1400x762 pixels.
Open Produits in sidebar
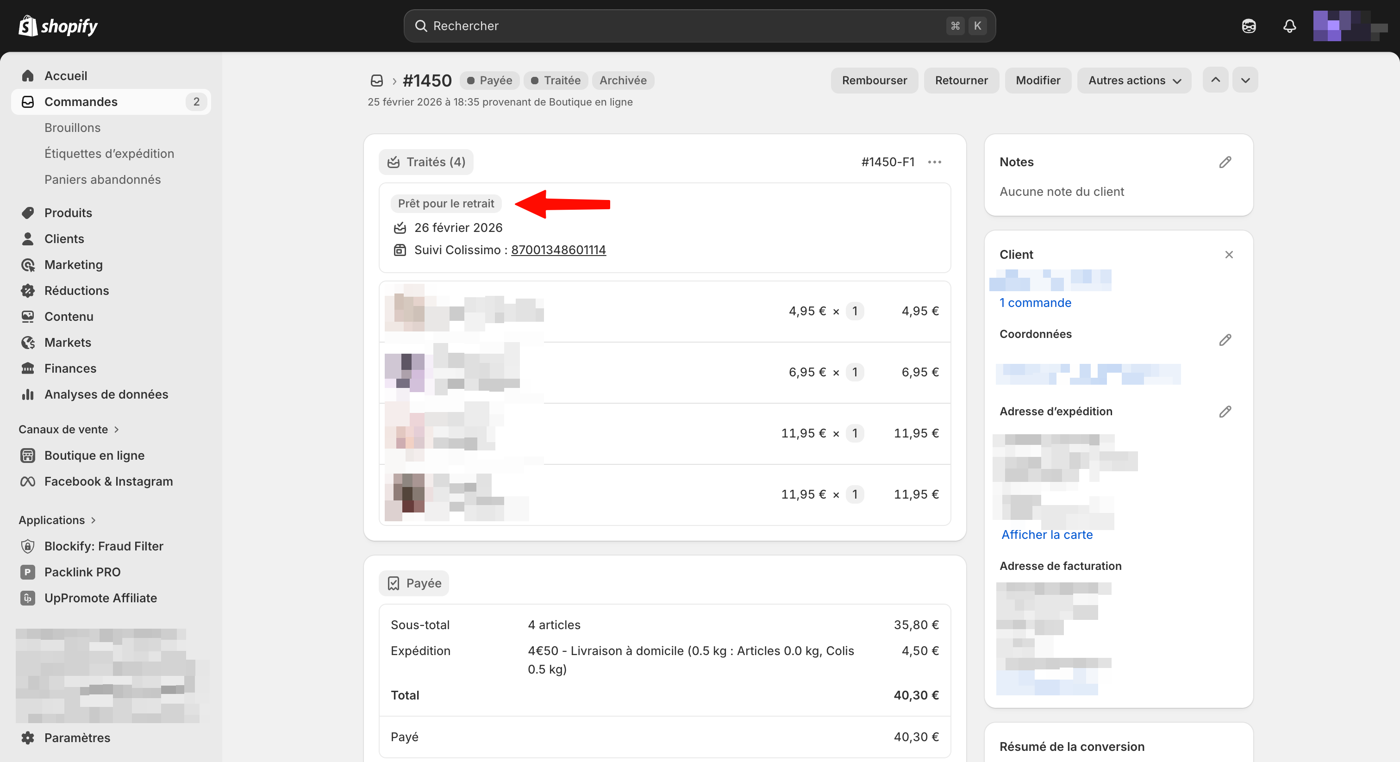tap(68, 212)
